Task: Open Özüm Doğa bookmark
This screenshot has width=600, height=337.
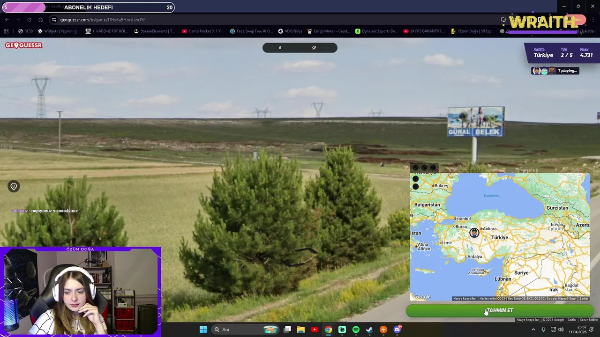Action: point(472,31)
